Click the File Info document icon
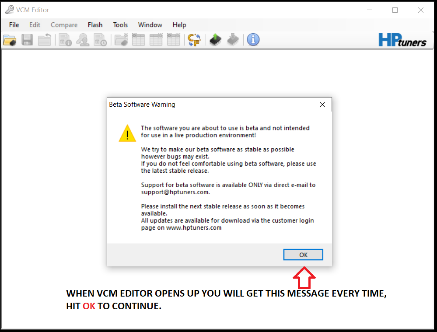This screenshot has width=437, height=332. [x=65, y=40]
